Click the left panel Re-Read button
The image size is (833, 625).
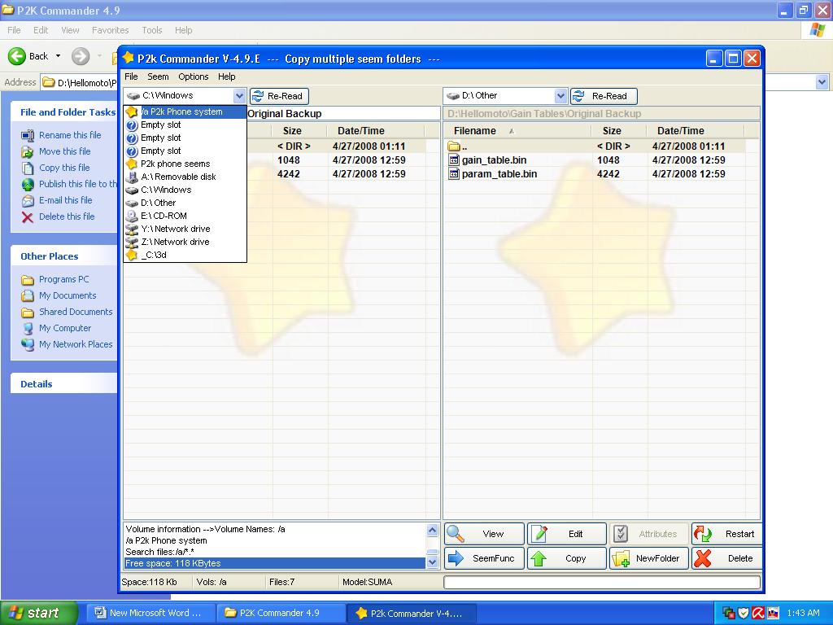point(279,96)
